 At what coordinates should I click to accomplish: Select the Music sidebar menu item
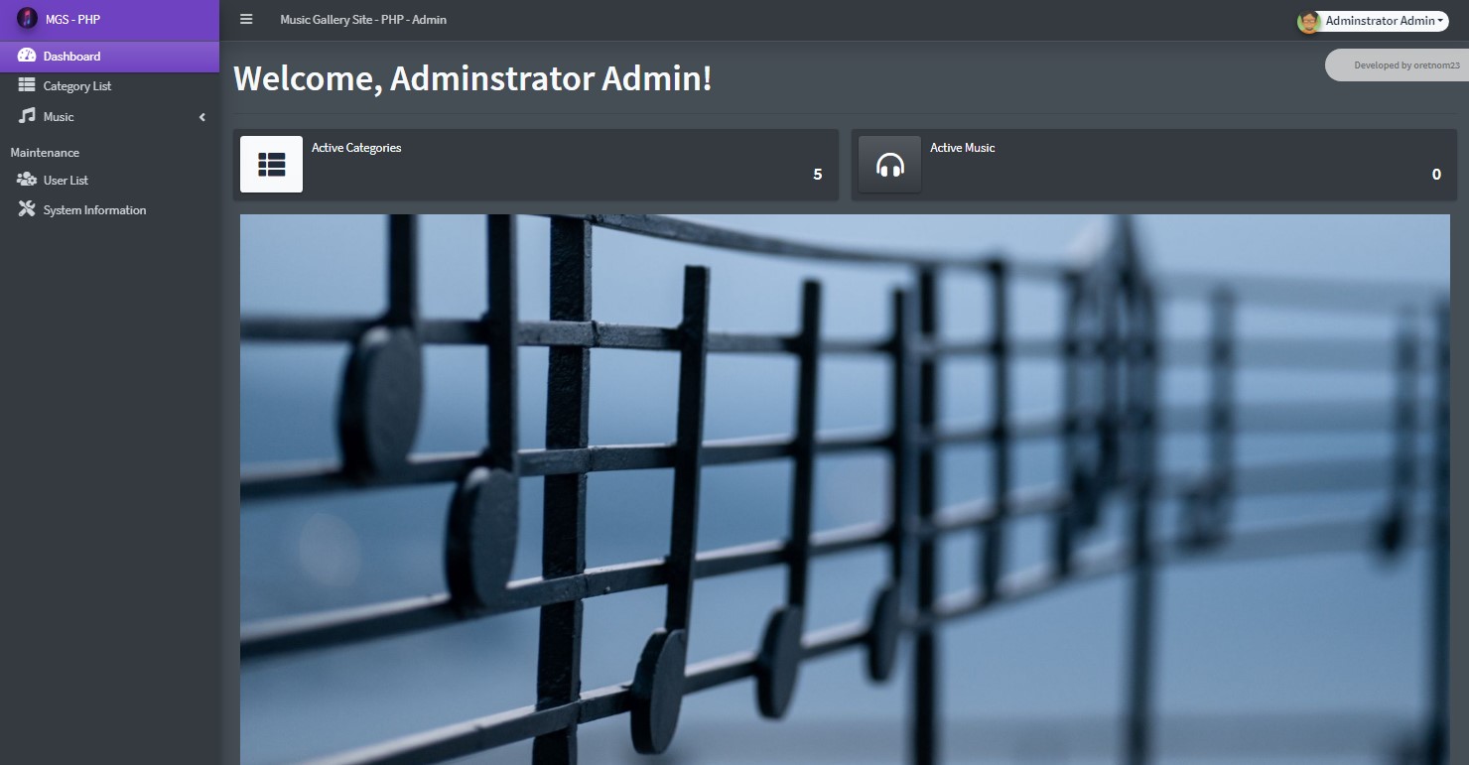coord(109,117)
